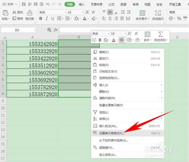Open mini toolbar font size dropdown

(125, 34)
